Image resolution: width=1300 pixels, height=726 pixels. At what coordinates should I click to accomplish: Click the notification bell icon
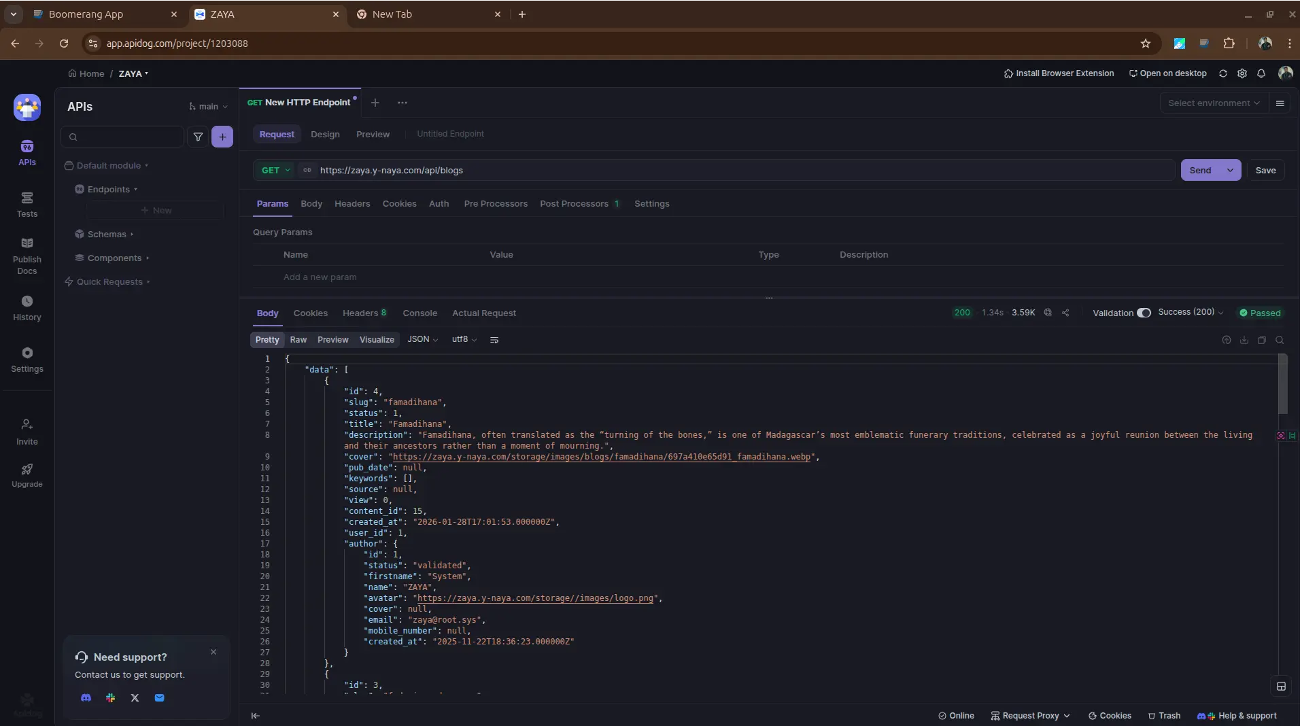point(1261,73)
